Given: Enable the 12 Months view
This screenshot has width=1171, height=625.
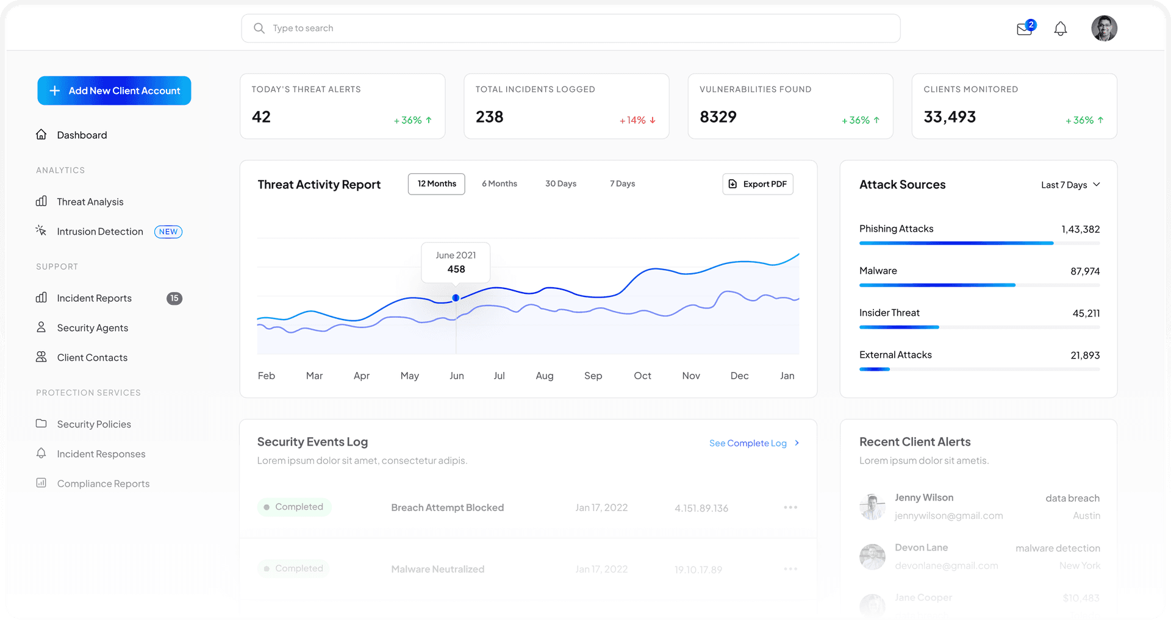Looking at the screenshot, I should 436,184.
